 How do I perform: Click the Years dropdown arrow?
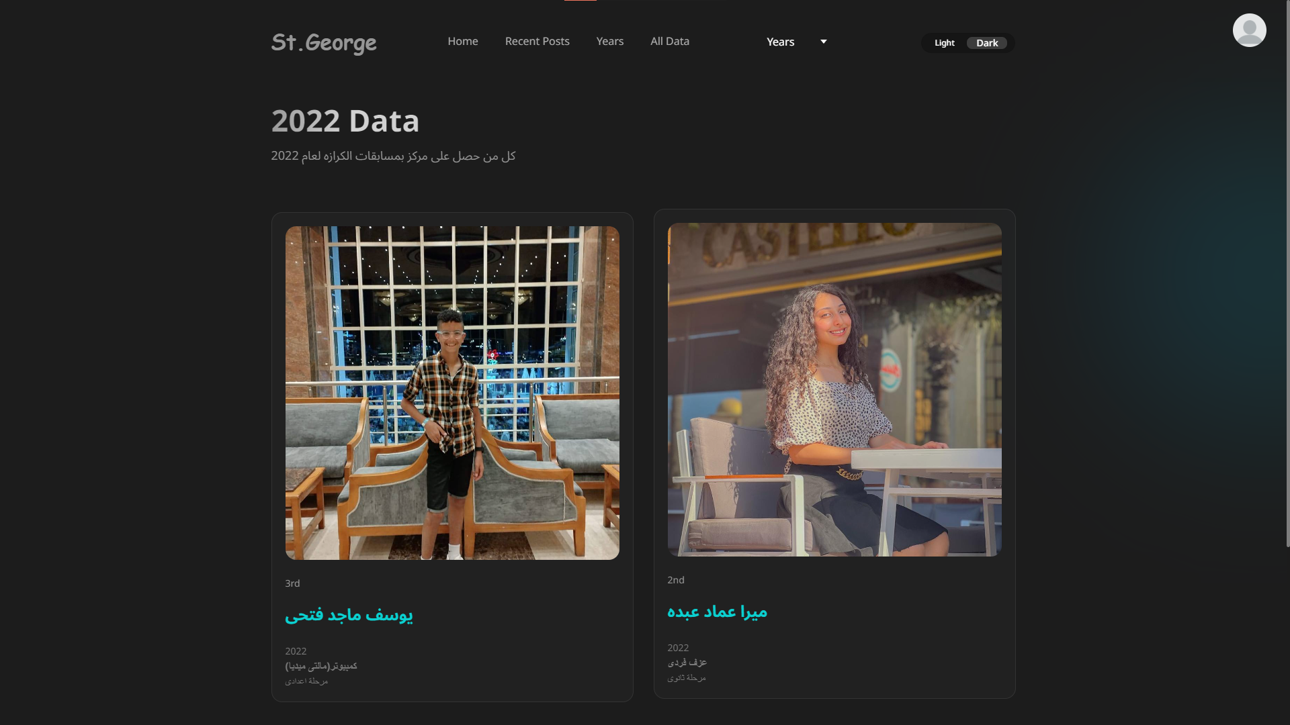(x=823, y=42)
